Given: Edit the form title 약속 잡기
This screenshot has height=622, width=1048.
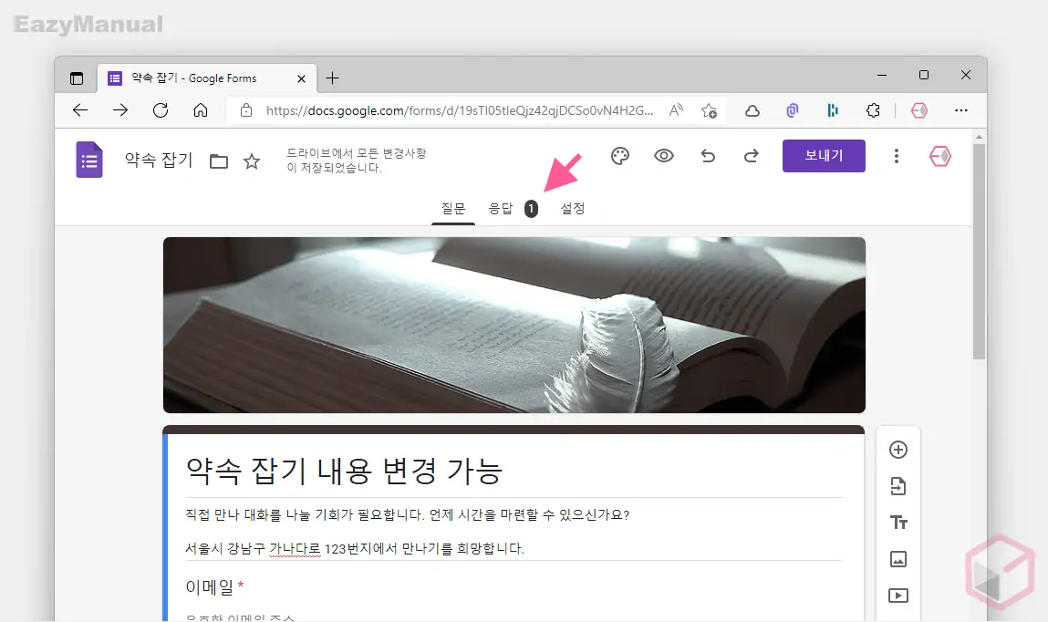Looking at the screenshot, I should pyautogui.click(x=159, y=161).
